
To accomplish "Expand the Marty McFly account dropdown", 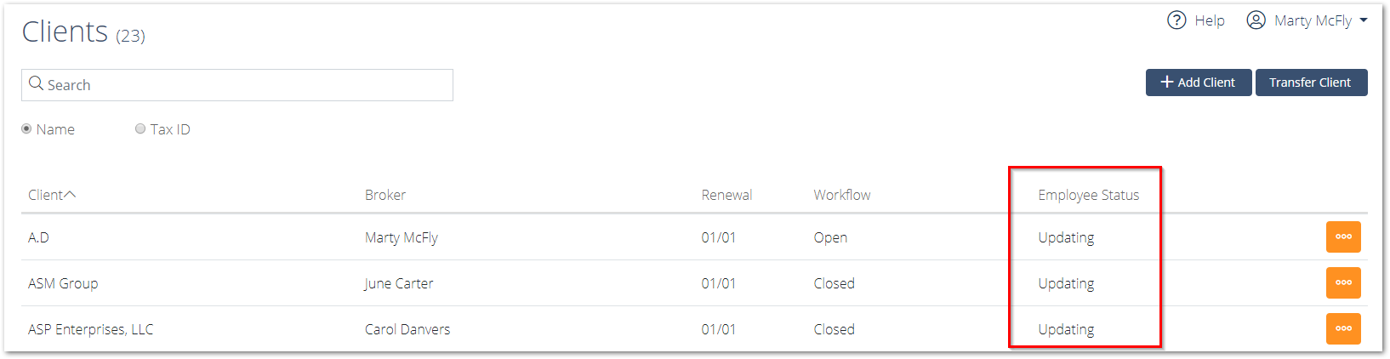I will pos(1364,20).
